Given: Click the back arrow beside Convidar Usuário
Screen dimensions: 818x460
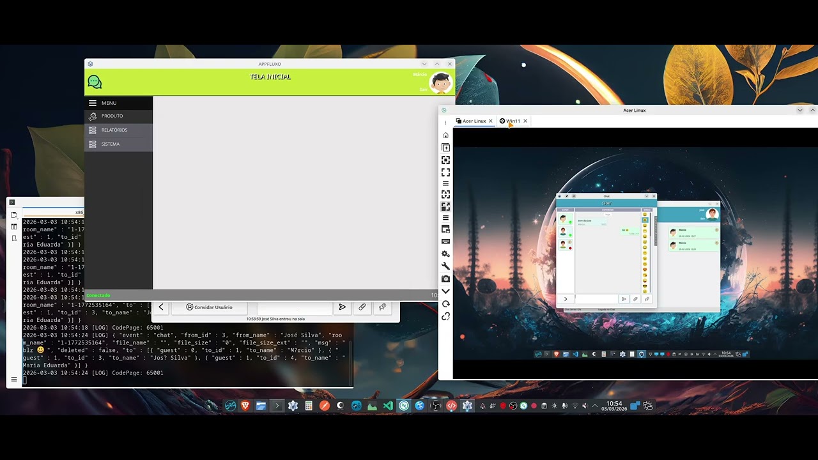Looking at the screenshot, I should (161, 307).
